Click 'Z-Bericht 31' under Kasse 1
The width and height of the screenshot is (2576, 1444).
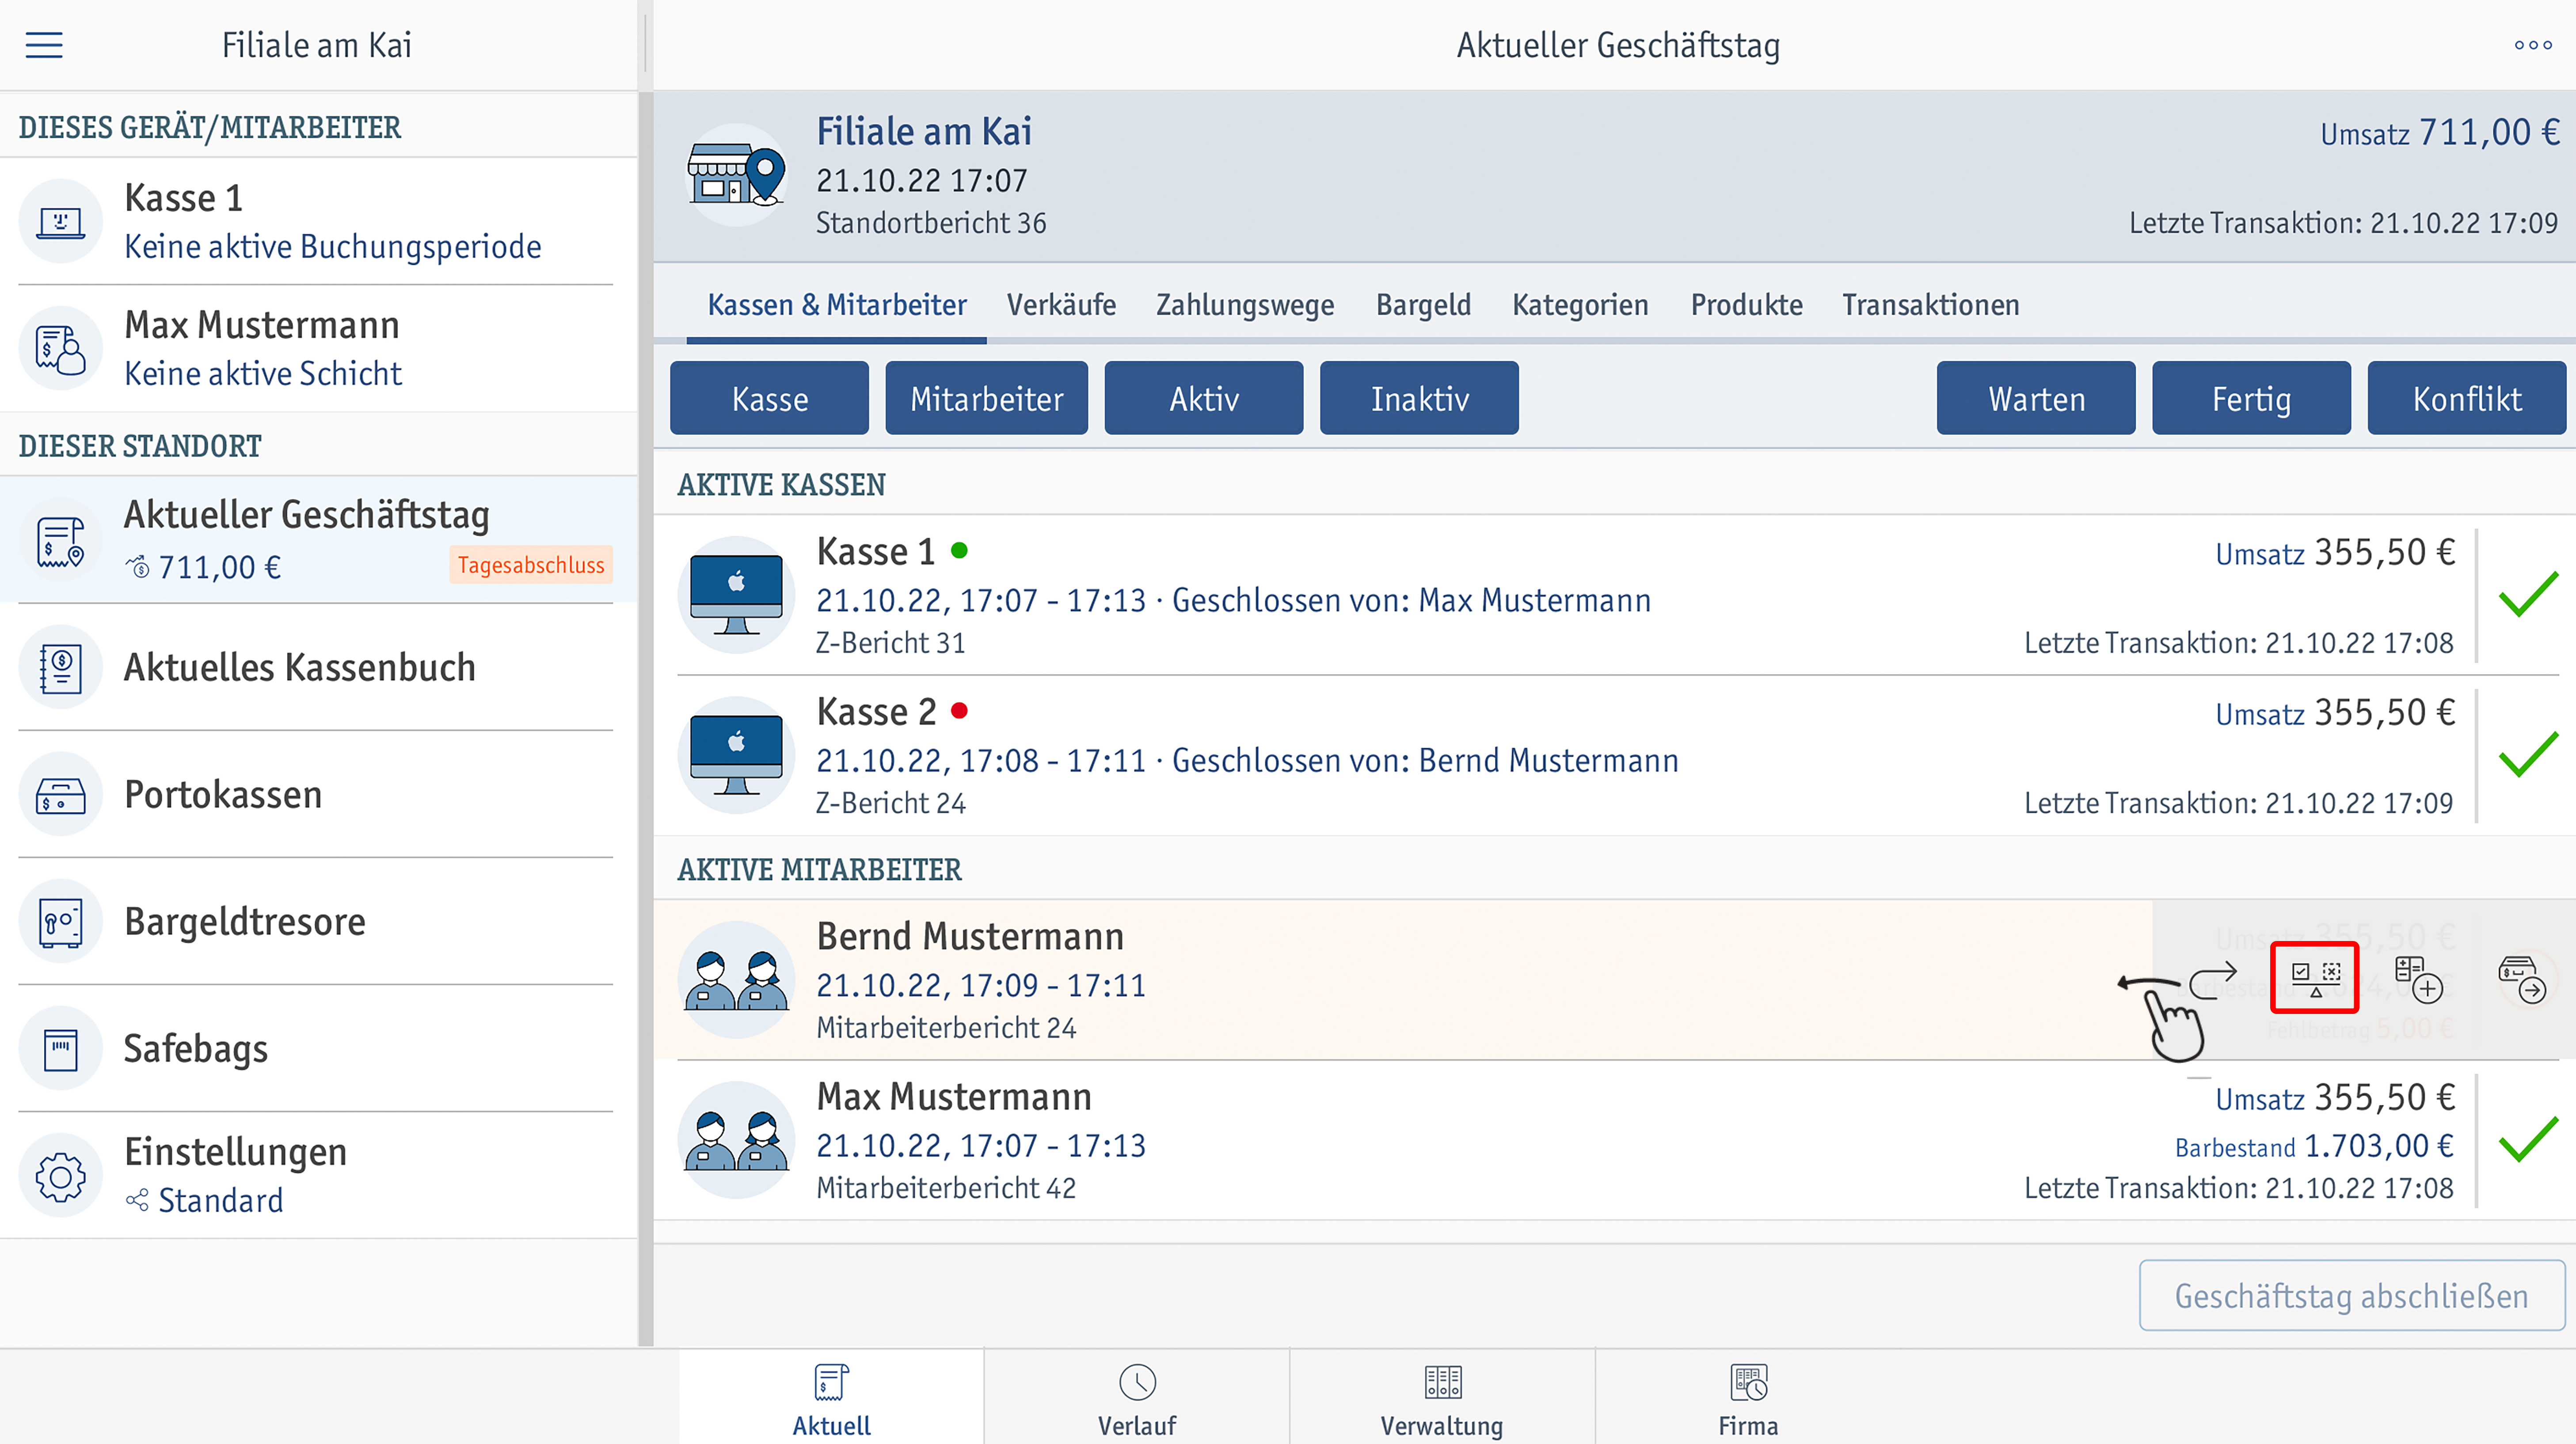pos(890,643)
